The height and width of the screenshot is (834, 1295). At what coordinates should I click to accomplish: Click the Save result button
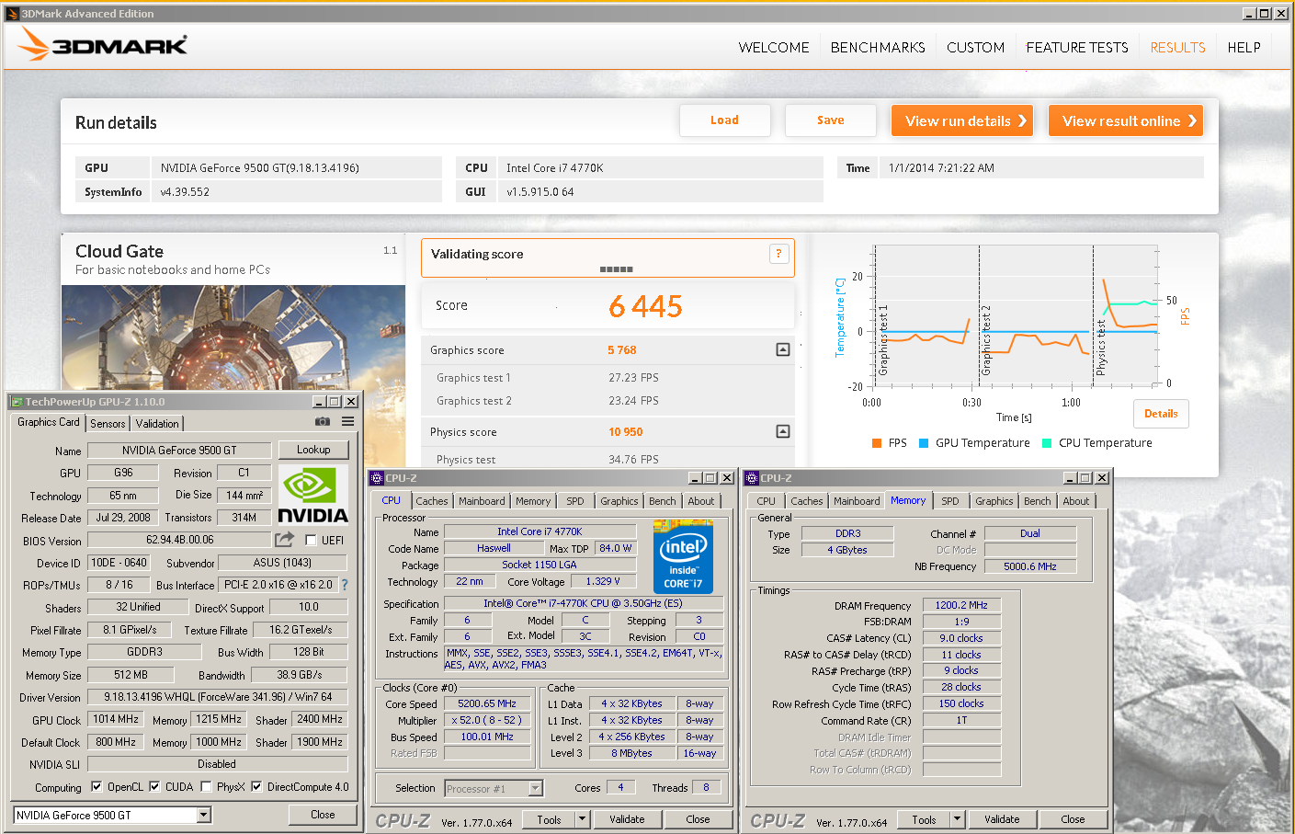point(830,120)
